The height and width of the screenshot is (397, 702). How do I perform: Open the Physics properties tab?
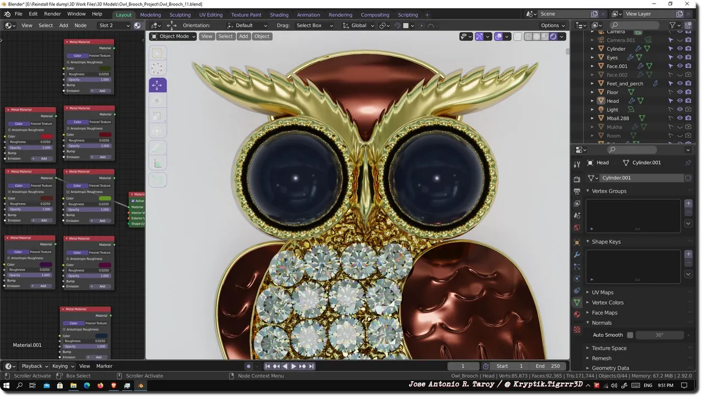click(x=577, y=279)
